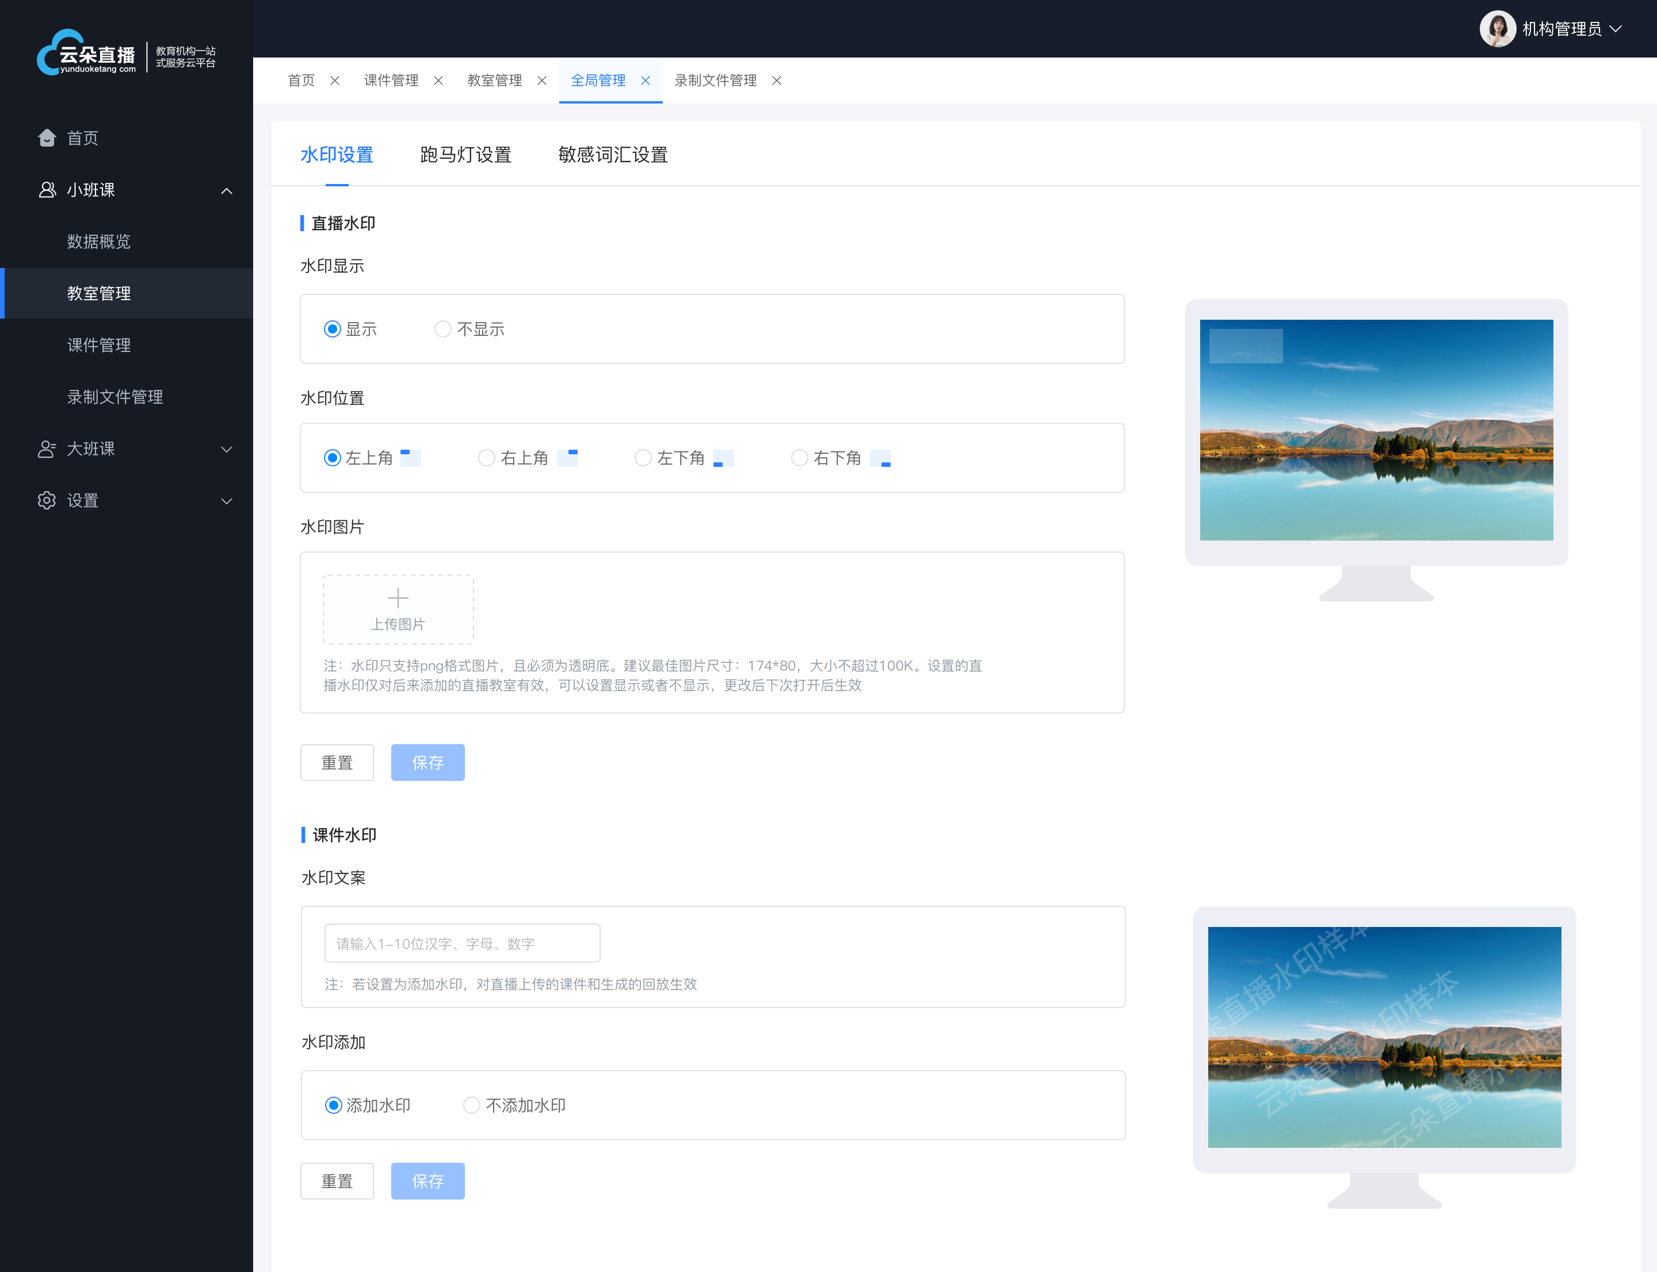Viewport: 1657px width, 1272px height.
Task: Enable 不添加水印 radio button
Action: (472, 1105)
